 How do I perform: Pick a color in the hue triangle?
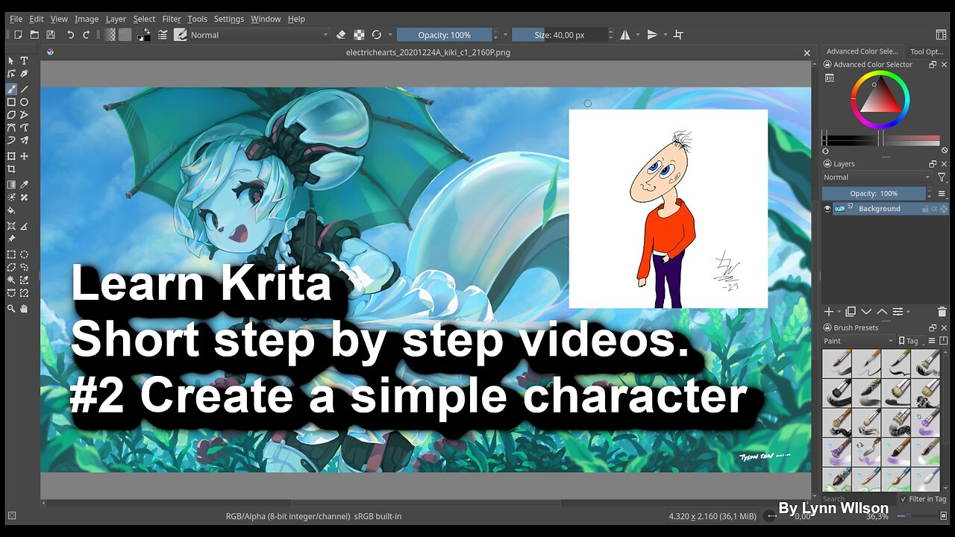coord(880,100)
